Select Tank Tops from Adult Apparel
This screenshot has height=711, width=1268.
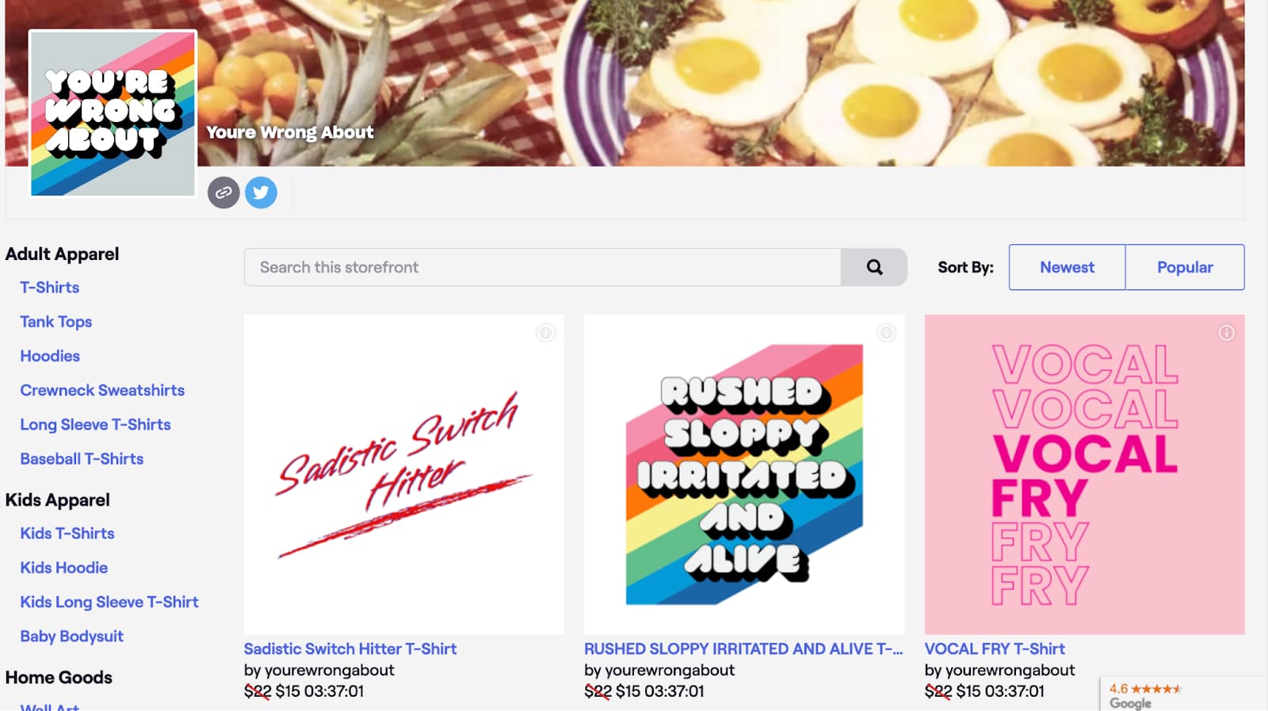(x=56, y=322)
